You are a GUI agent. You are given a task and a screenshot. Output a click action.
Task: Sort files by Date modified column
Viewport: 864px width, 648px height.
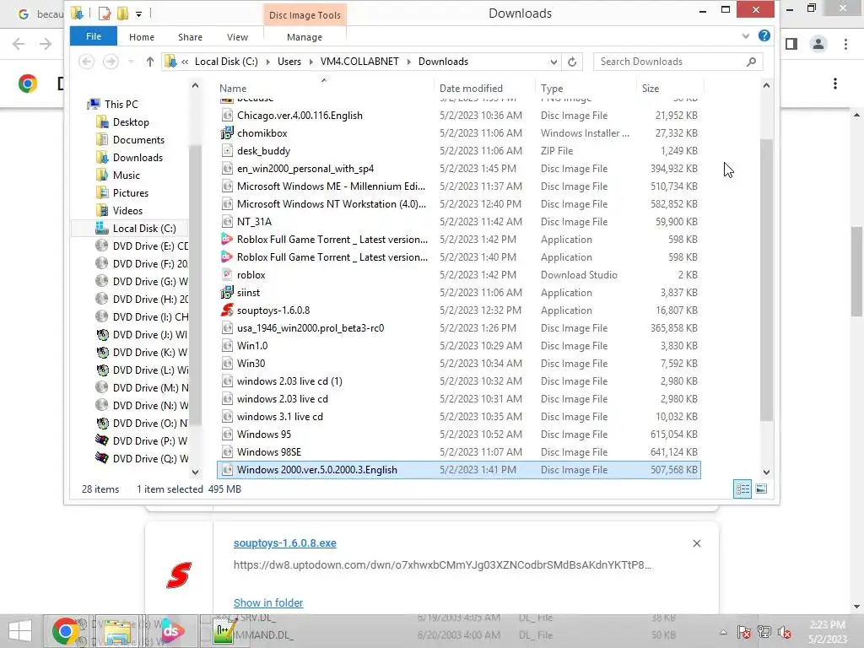(471, 88)
